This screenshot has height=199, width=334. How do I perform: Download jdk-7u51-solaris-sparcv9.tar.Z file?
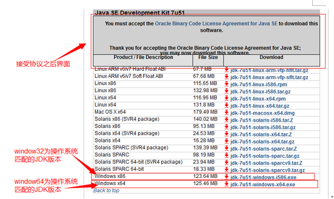(266, 163)
